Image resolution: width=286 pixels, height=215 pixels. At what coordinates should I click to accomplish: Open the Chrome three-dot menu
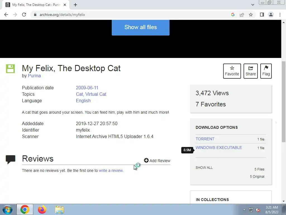pos(280,15)
